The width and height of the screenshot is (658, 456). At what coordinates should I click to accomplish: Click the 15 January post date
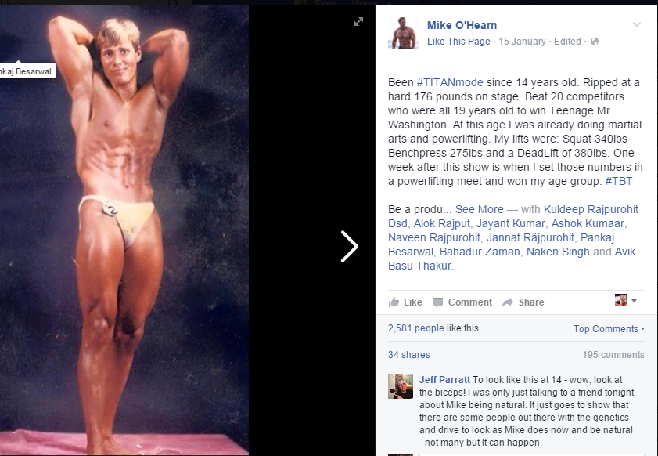[x=522, y=42]
